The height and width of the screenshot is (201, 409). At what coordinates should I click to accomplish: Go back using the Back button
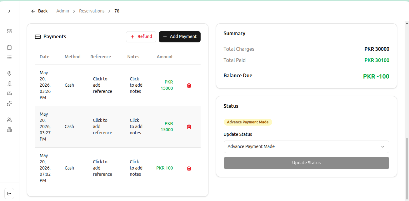pos(39,11)
